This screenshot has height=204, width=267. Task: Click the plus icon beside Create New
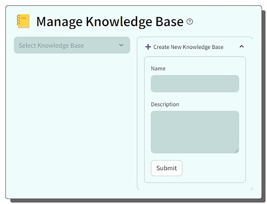(x=148, y=47)
